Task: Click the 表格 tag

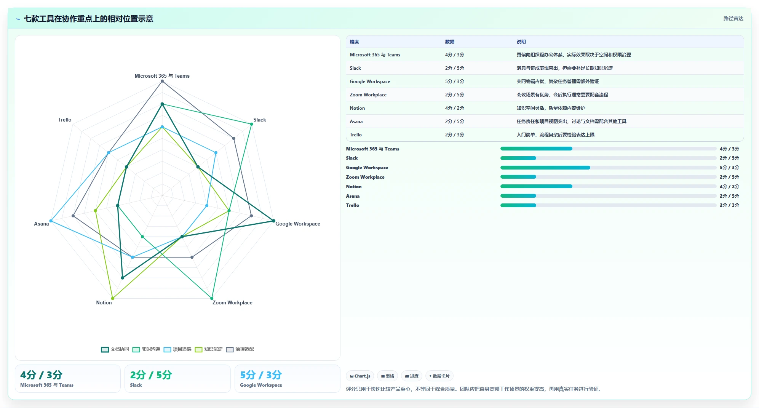Action: [388, 376]
